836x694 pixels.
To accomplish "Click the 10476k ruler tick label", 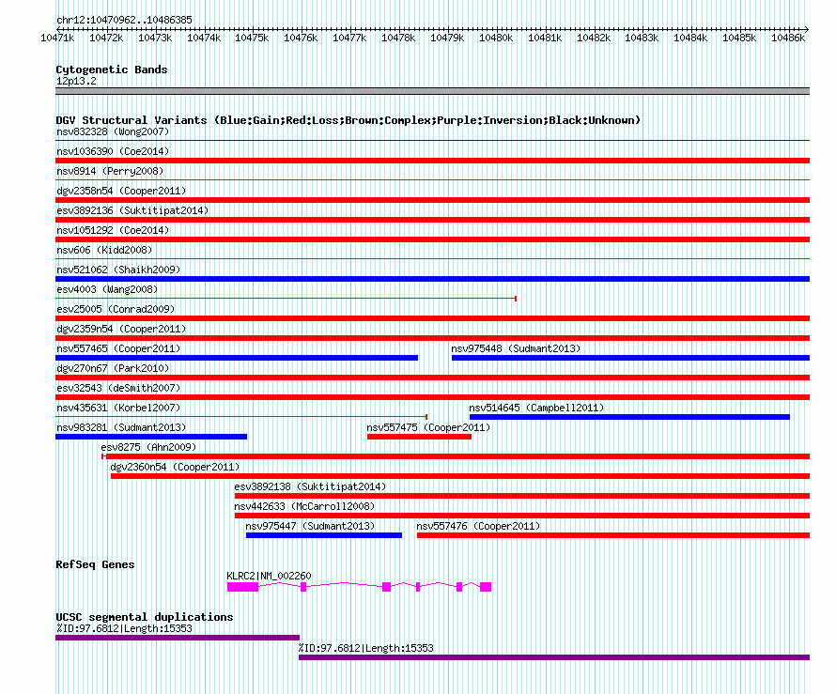I will click(301, 38).
